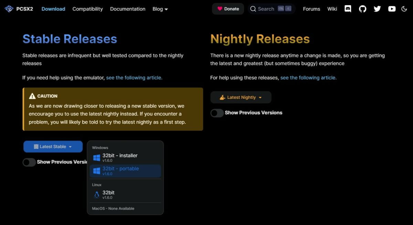The height and width of the screenshot is (225, 413).
Task: Open the Documentation page
Action: point(128,9)
